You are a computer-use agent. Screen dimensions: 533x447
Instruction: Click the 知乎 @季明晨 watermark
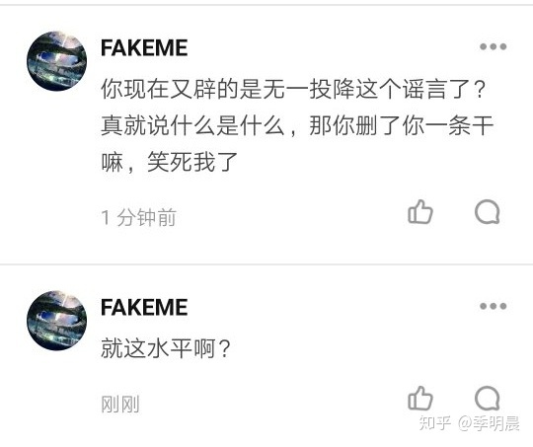[469, 423]
